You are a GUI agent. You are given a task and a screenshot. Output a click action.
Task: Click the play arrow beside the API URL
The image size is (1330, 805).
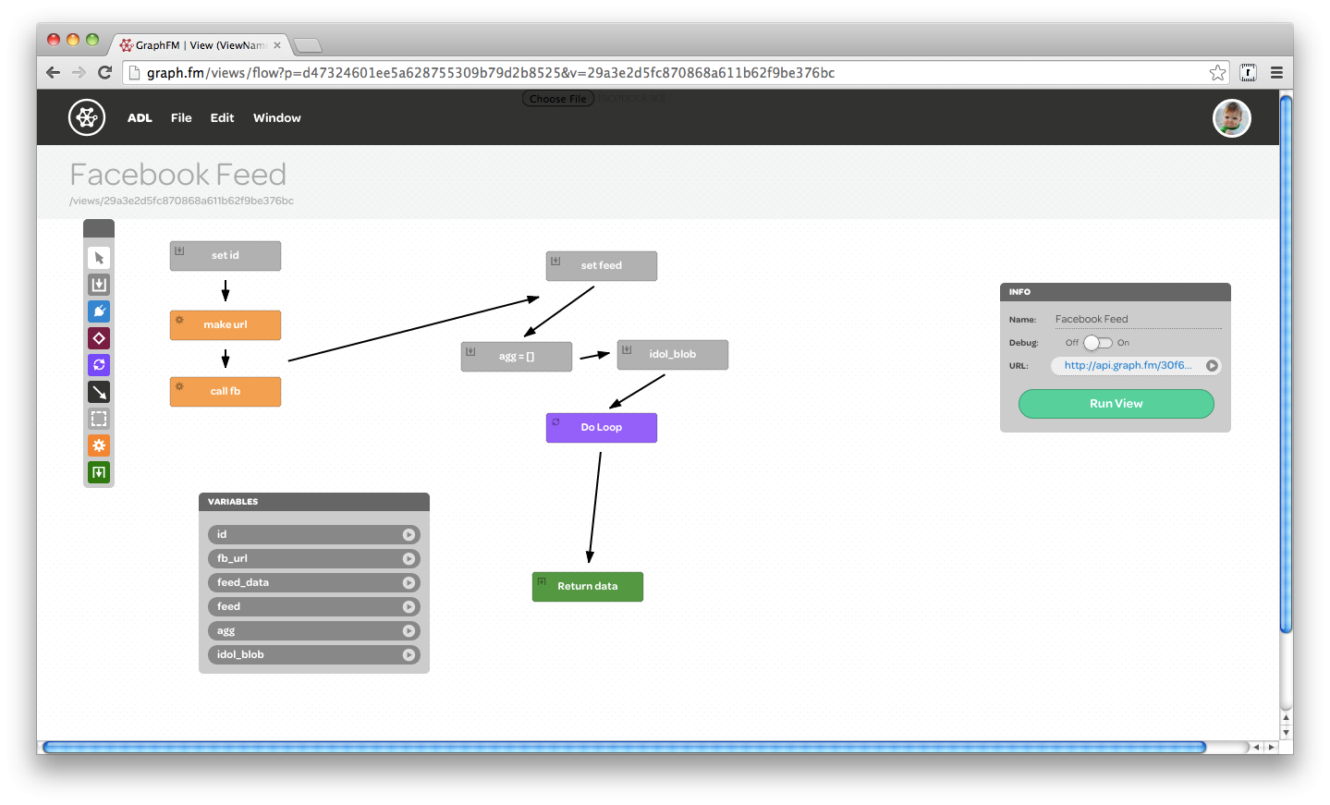coord(1212,366)
